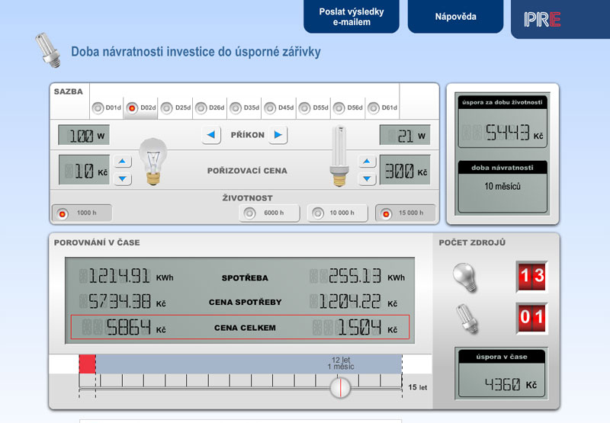Click the page title about doba návratnosti

[196, 52]
